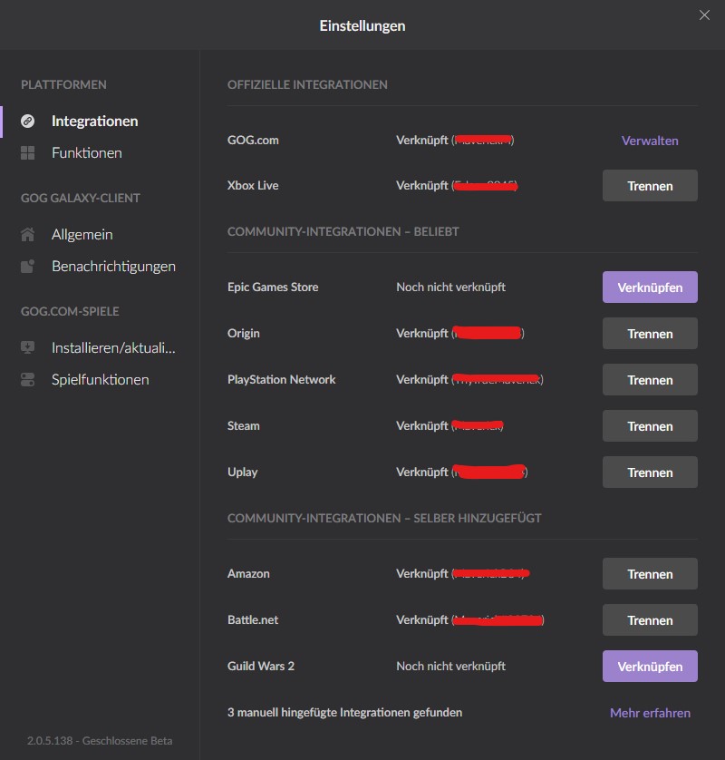Click the Guild Wars 2 label
Viewport: 725px width, 760px height.
tap(261, 667)
